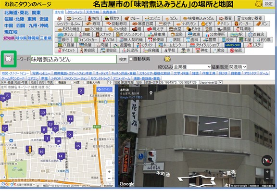The height and width of the screenshot is (191, 277).
Task: Click the cat icon in the green box
Action: (9, 59)
